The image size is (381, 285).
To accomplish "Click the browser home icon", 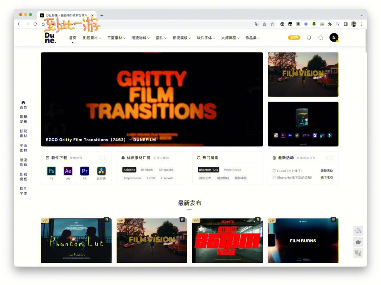I will pos(43,24).
